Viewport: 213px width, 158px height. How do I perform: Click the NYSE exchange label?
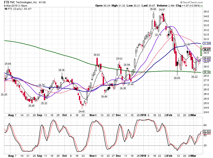(42, 2)
